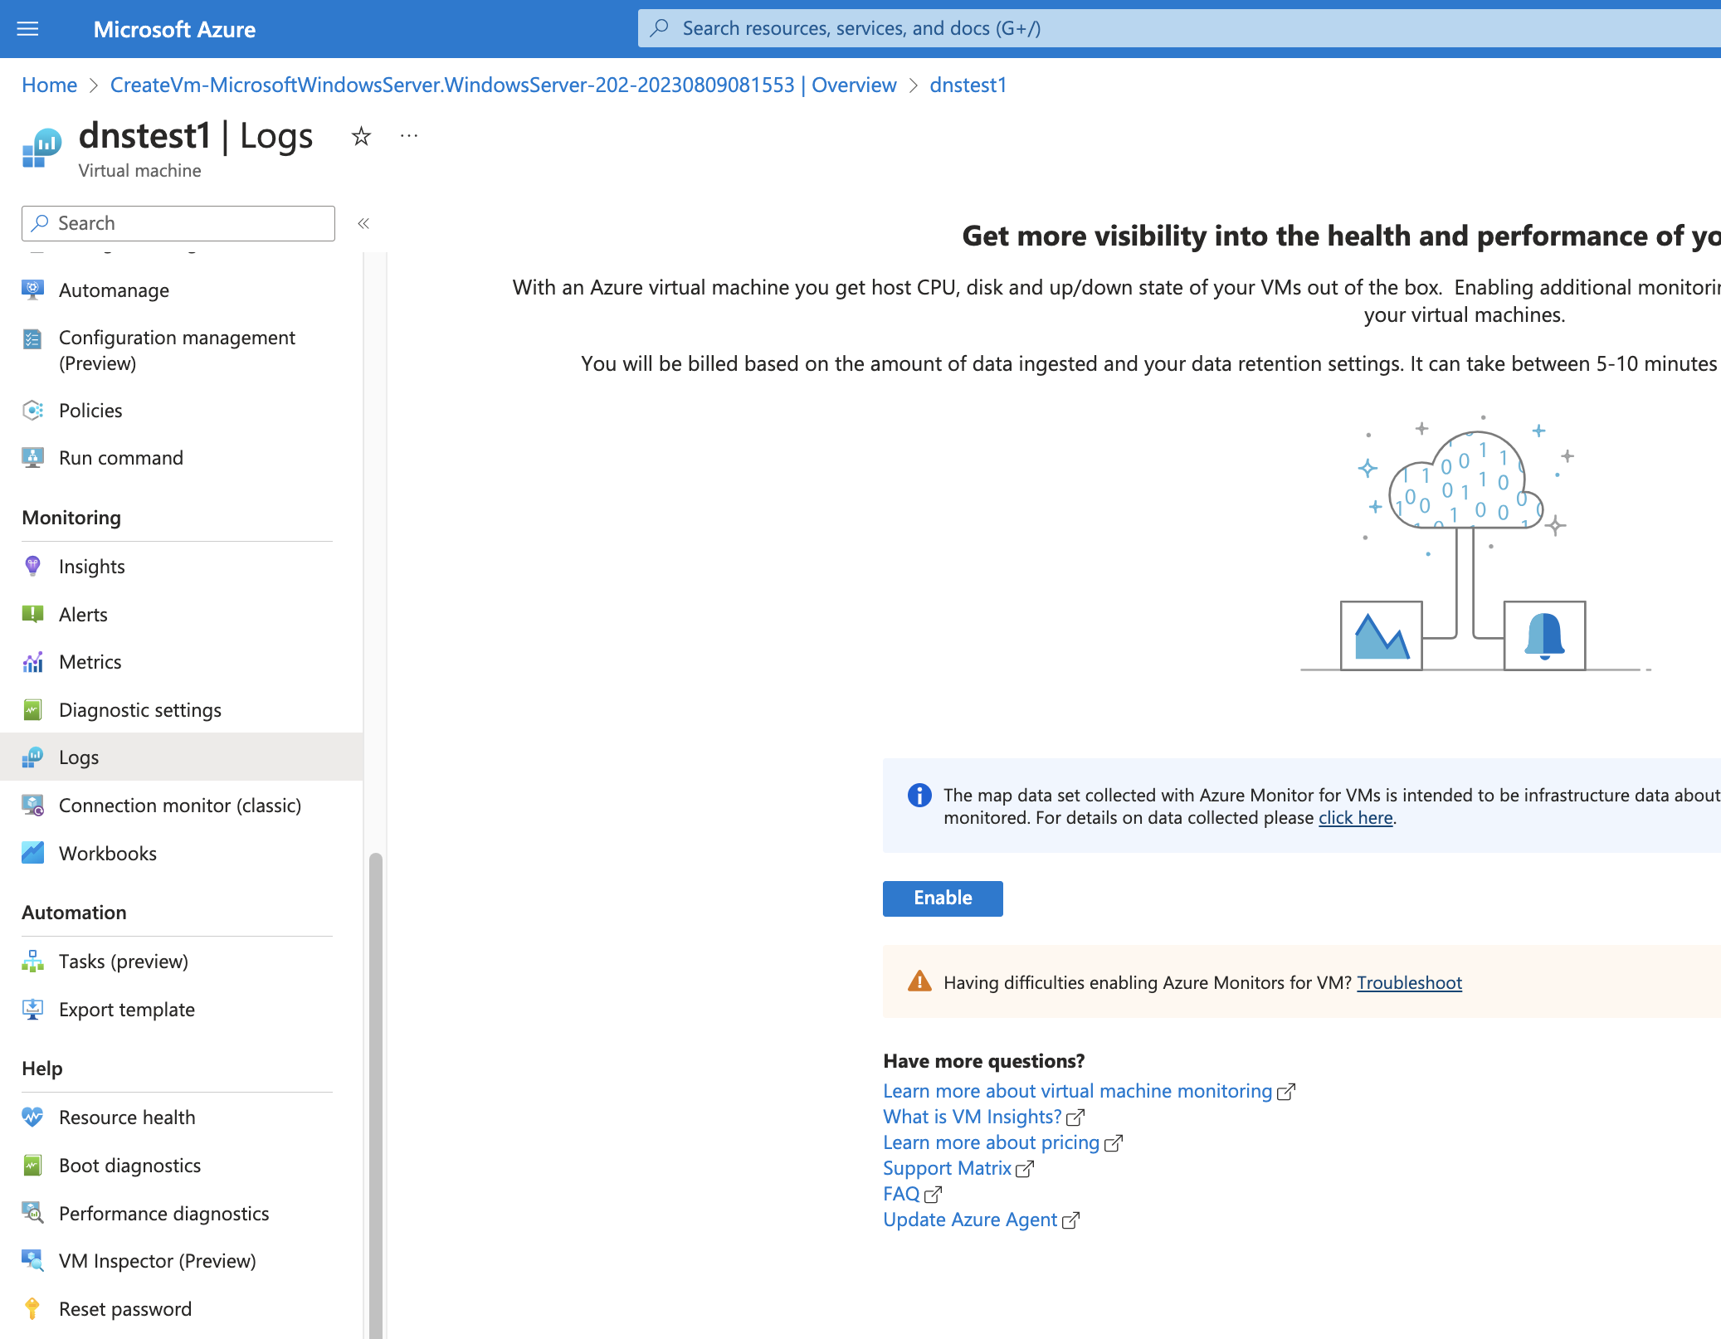This screenshot has width=1721, height=1339.
Task: Favorite dnstest1 with the star icon
Action: [361, 136]
